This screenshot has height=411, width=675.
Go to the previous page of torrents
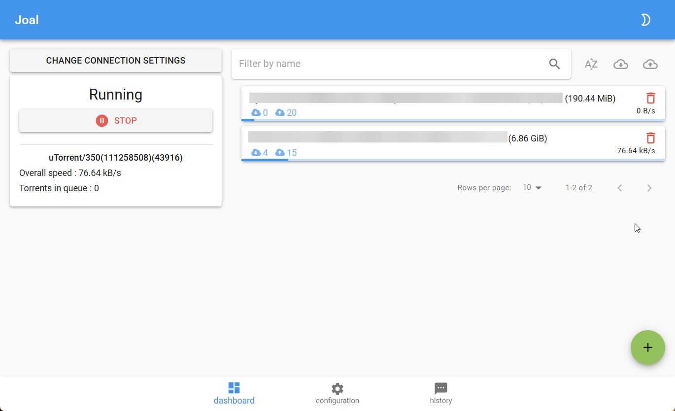620,188
